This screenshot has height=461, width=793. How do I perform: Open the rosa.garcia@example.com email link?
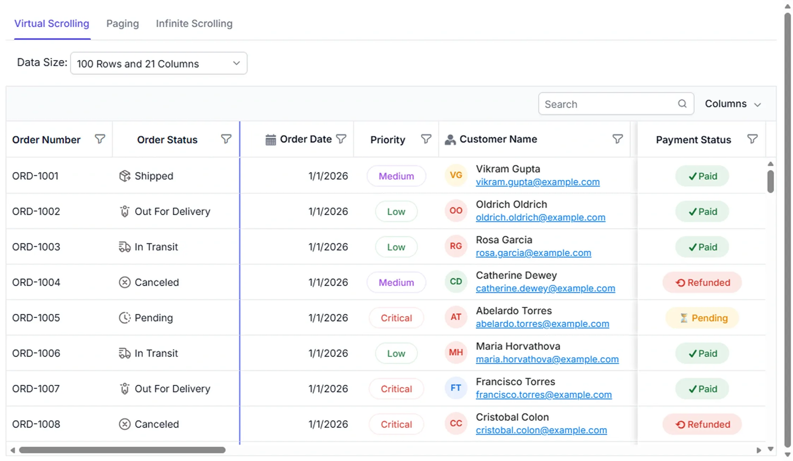(x=533, y=253)
